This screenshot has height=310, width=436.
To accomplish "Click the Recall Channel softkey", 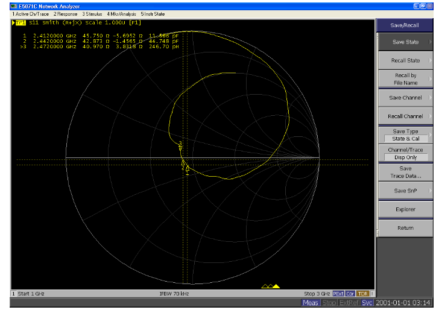I will (405, 116).
